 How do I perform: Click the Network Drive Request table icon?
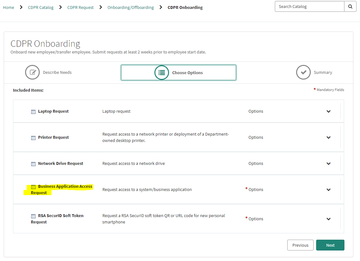[x=33, y=164]
